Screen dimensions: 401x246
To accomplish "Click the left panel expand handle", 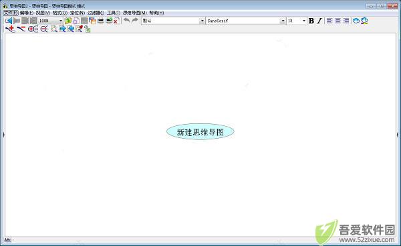I will tap(3, 134).
